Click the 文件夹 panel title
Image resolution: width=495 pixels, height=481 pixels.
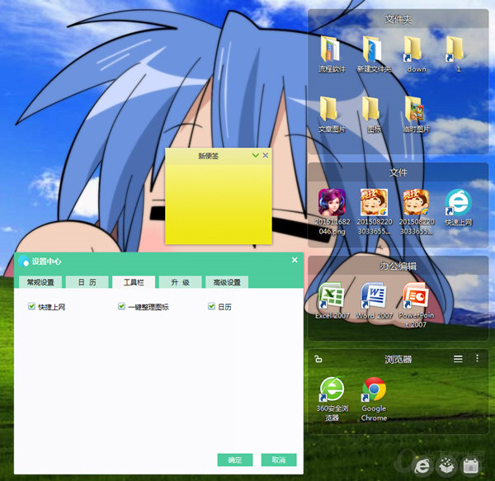click(x=398, y=19)
